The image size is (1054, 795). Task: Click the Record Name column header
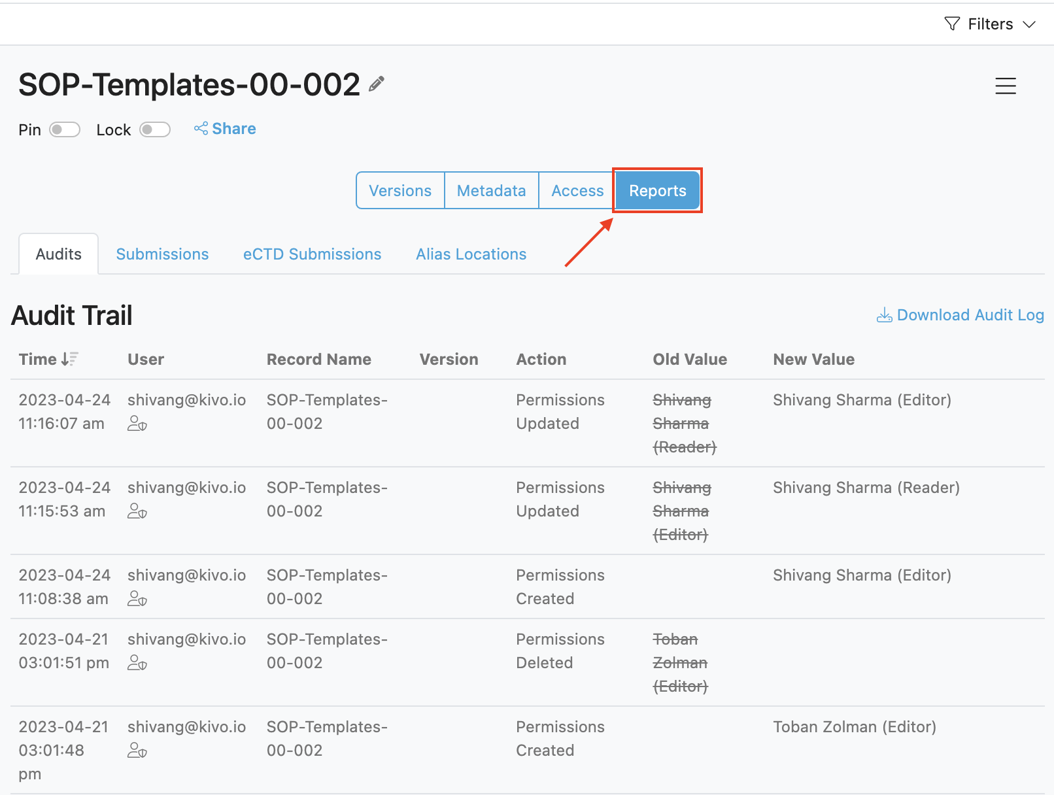coord(318,359)
